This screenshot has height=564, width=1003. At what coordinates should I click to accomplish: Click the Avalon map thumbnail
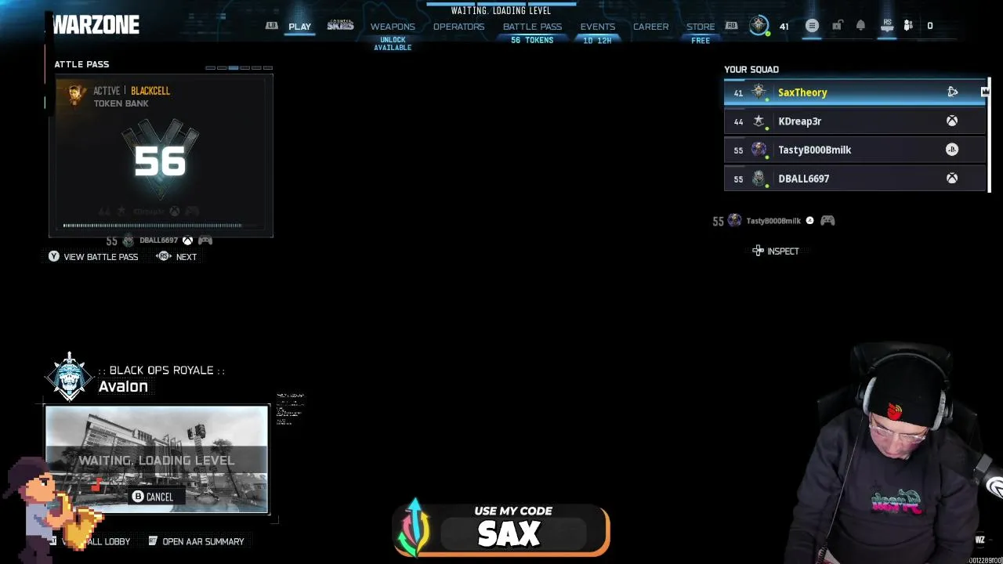point(157,459)
